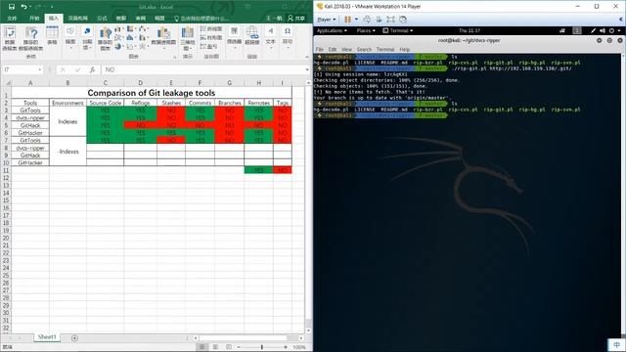Adjust the Excel zoom slider
The image size is (626, 352).
tap(262, 347)
